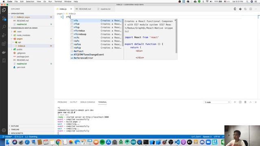Expand the NPM Scripts section
260x146 pixels.
[x=31, y=133]
